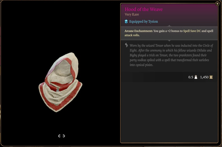Click the empty dark area below item stats
Screen dimensions: 222x147
[169, 112]
